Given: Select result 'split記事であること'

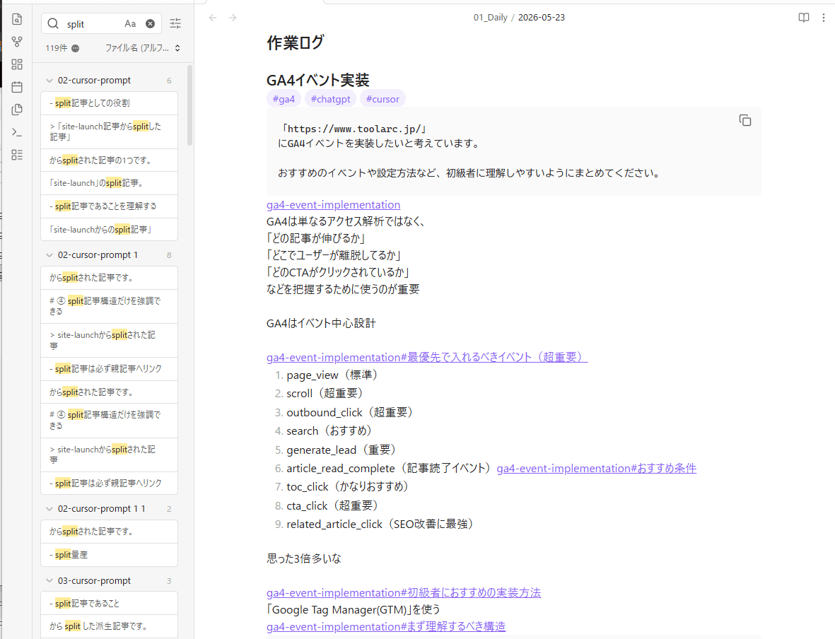Looking at the screenshot, I should point(109,604).
